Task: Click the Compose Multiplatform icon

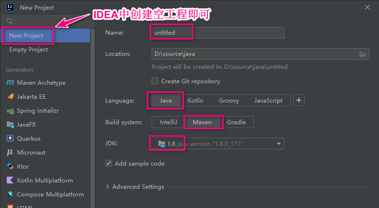Action: tap(10, 194)
